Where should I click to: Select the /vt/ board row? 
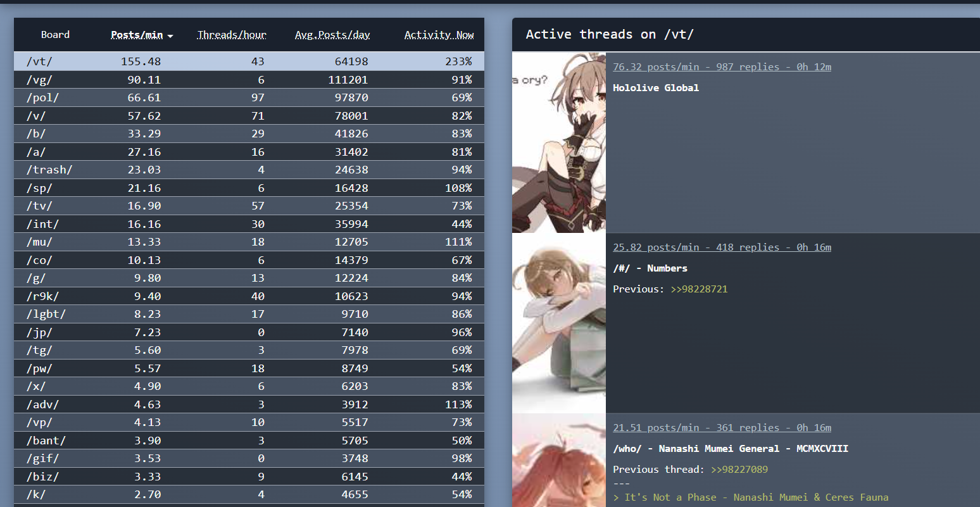pos(249,61)
